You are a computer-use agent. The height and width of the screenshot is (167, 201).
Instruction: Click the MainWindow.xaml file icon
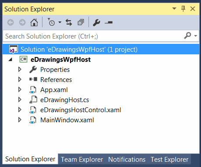pyautogui.click(x=33, y=120)
